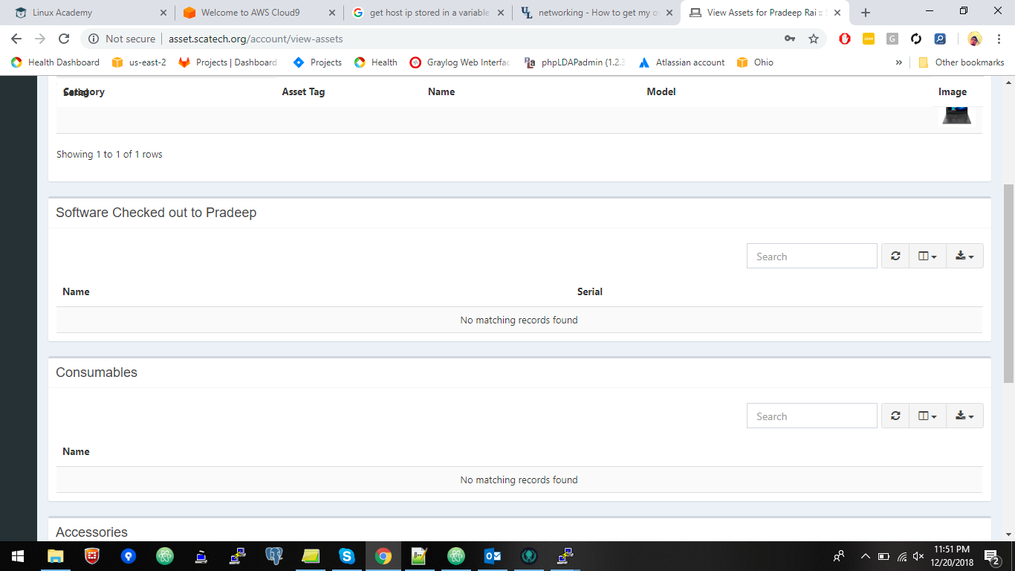This screenshot has height=571, width=1015.
Task: Click the Consumables section search field
Action: tap(811, 416)
